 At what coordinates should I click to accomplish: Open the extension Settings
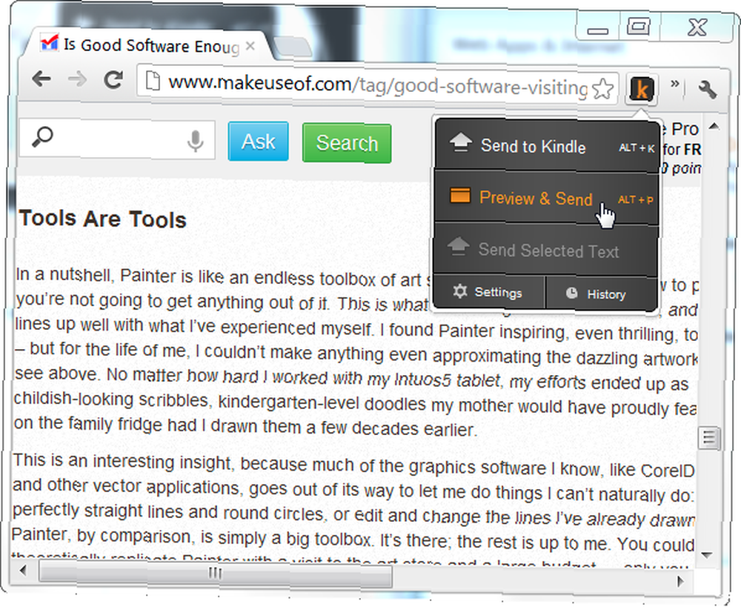click(488, 292)
